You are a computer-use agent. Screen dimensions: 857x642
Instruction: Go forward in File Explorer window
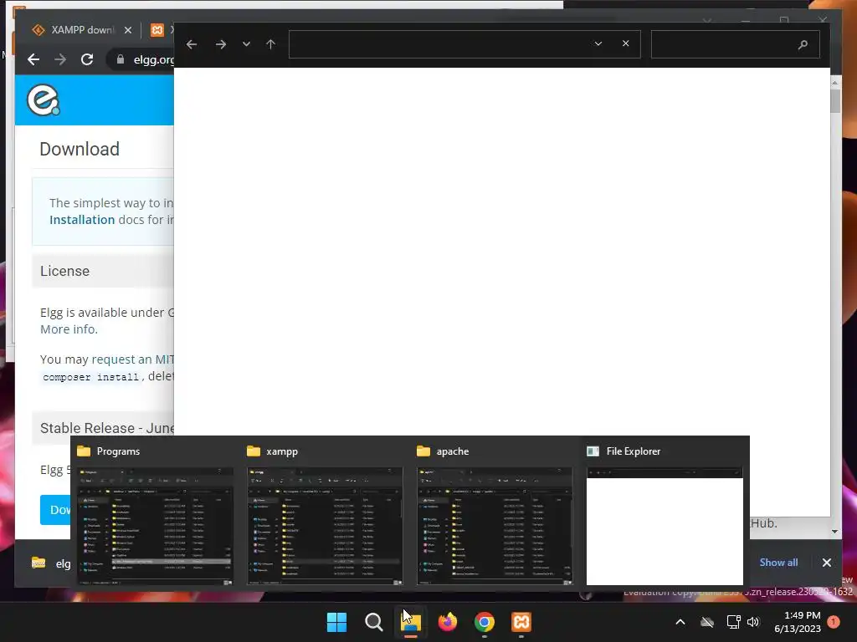[221, 44]
